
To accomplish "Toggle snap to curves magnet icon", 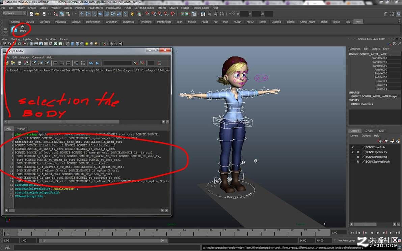I will (154, 14).
